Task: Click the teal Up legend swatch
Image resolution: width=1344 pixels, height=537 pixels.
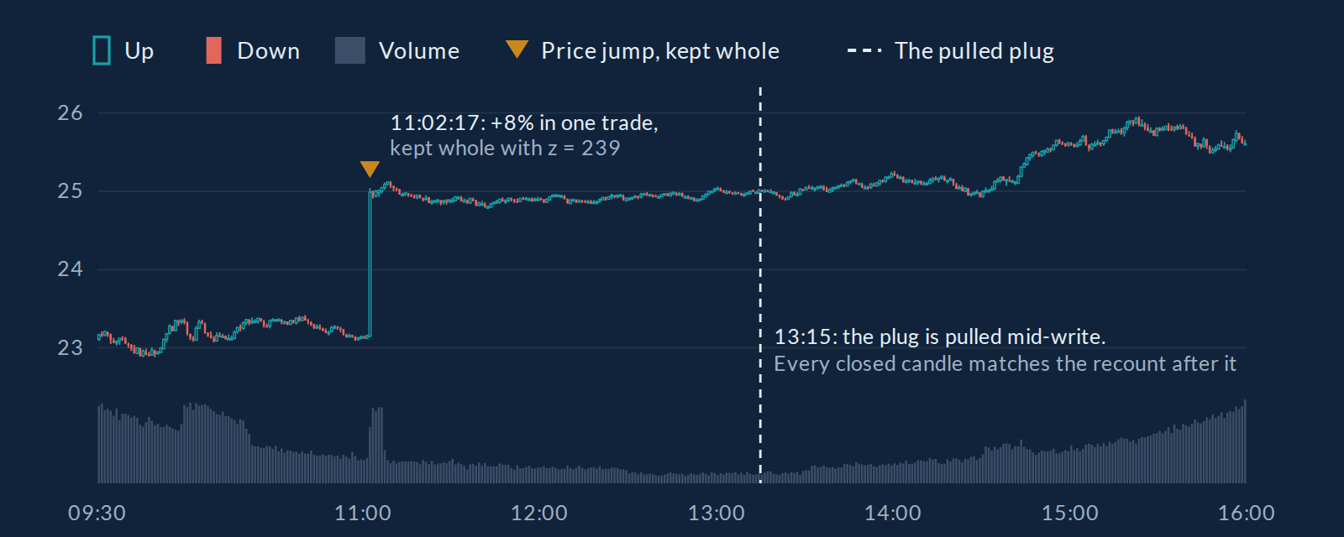Action: (x=102, y=50)
